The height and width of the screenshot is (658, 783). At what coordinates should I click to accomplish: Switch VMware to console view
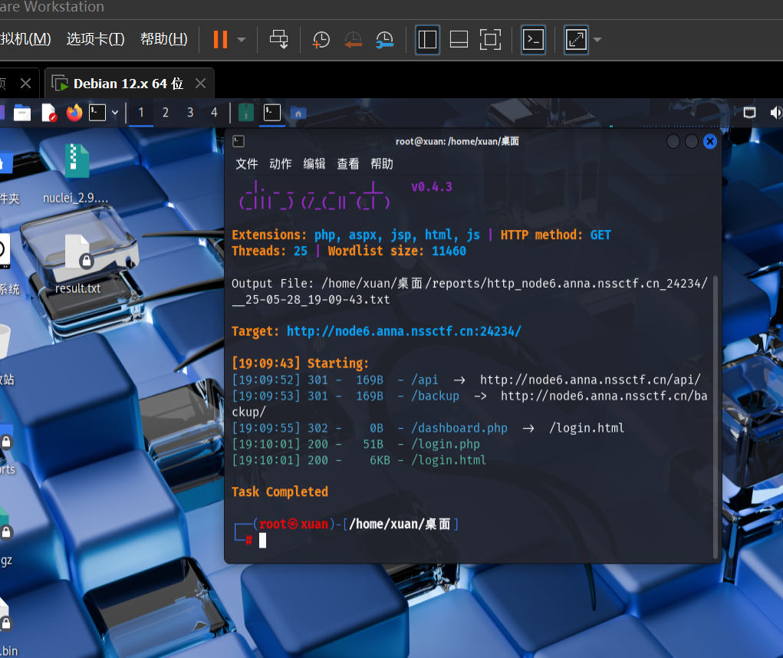(533, 39)
